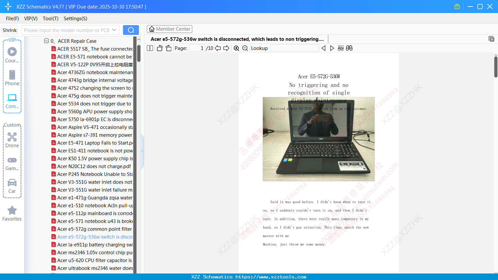Viewport: 498px width, 280px height.
Task: Open Acer 4743g bridge internal voltage file
Action: point(92,80)
